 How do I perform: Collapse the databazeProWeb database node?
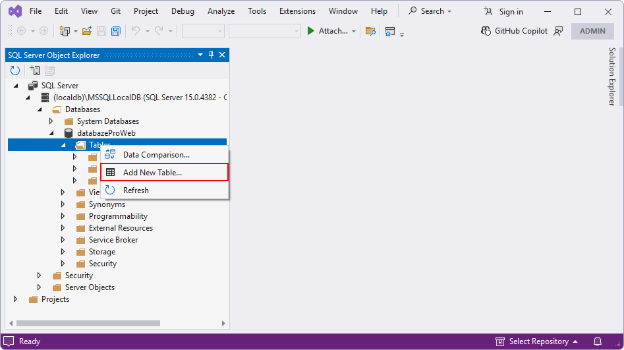point(51,133)
